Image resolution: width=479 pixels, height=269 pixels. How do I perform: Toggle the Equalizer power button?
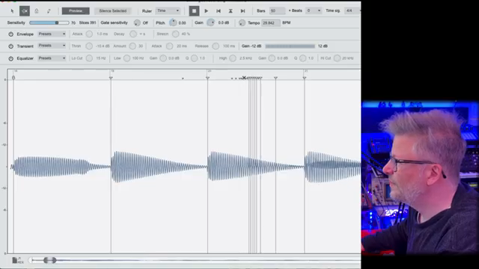[x=11, y=58]
